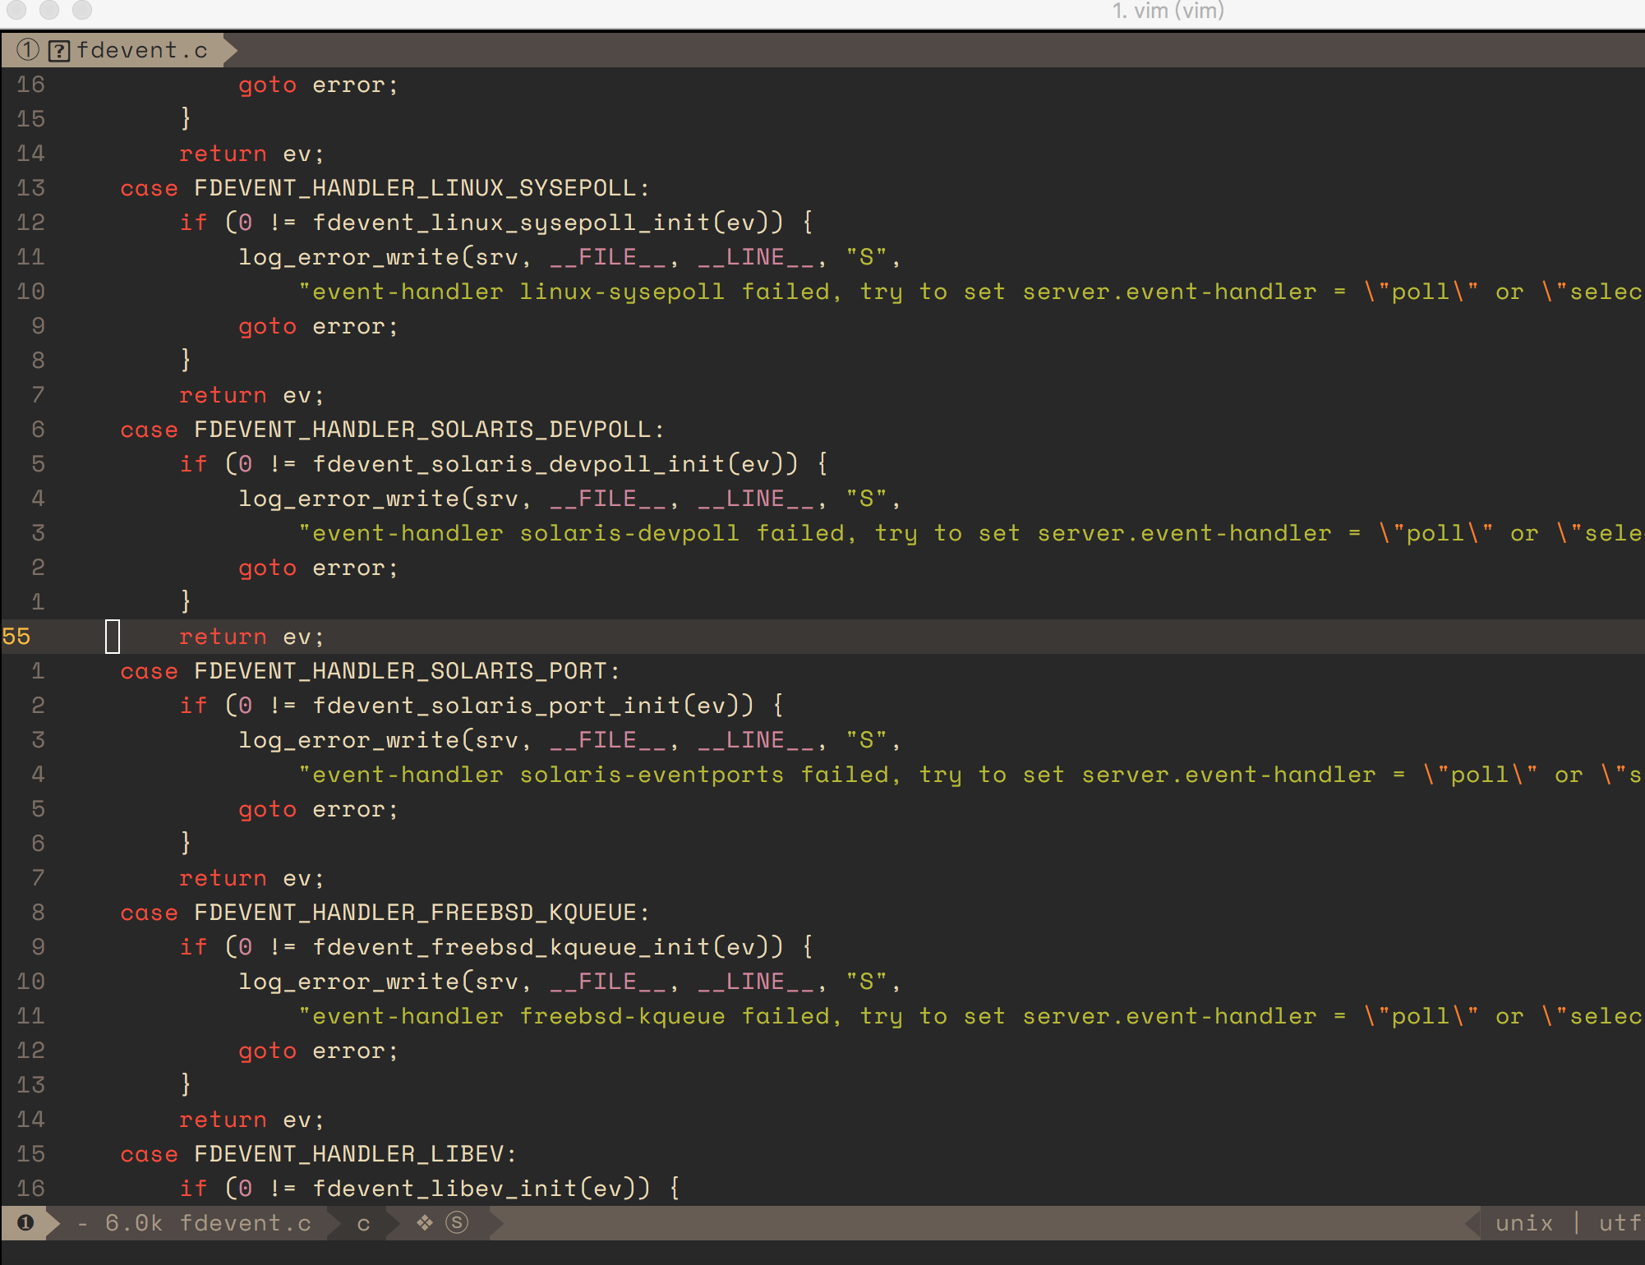Click the close window traffic light button
Image resolution: width=1645 pixels, height=1265 pixels.
pyautogui.click(x=17, y=9)
